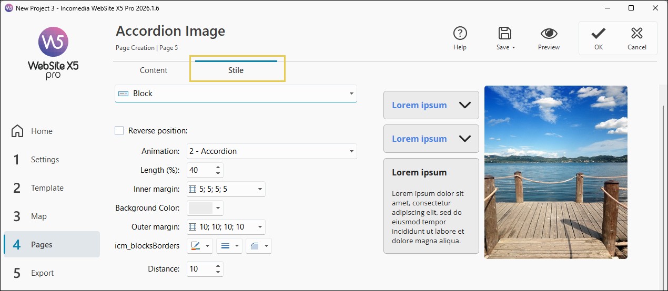The width and height of the screenshot is (668, 291).
Task: Maximize the application window
Action: [631, 8]
